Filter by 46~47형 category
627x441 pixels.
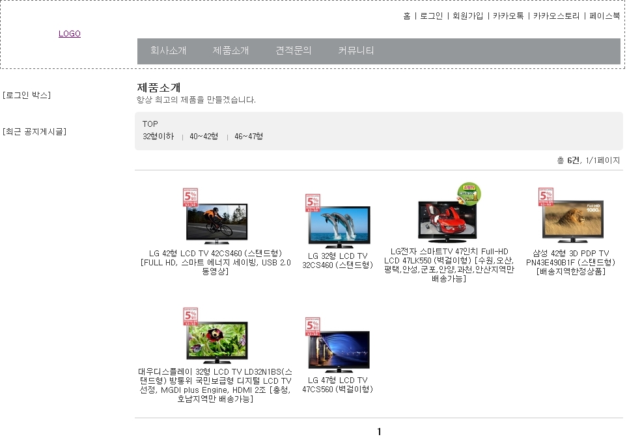tap(249, 136)
